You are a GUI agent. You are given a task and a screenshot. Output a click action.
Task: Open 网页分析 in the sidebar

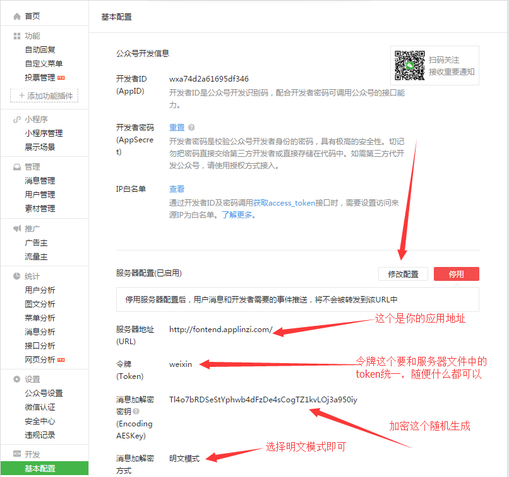click(40, 360)
